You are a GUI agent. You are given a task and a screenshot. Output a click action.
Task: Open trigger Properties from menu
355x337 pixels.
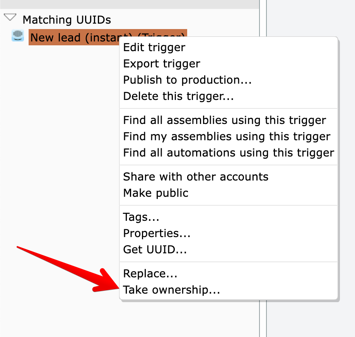point(157,234)
